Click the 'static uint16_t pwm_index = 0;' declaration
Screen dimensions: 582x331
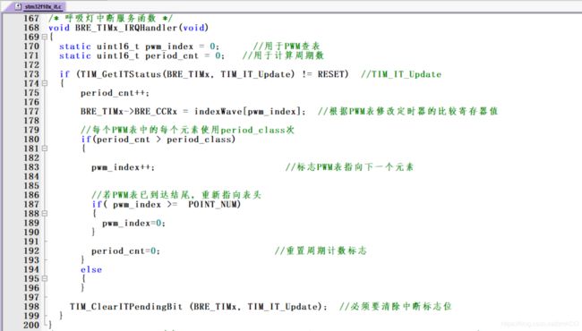point(139,47)
